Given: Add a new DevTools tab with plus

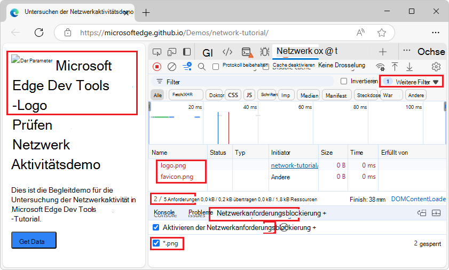Looking at the screenshot, I should tap(383, 52).
